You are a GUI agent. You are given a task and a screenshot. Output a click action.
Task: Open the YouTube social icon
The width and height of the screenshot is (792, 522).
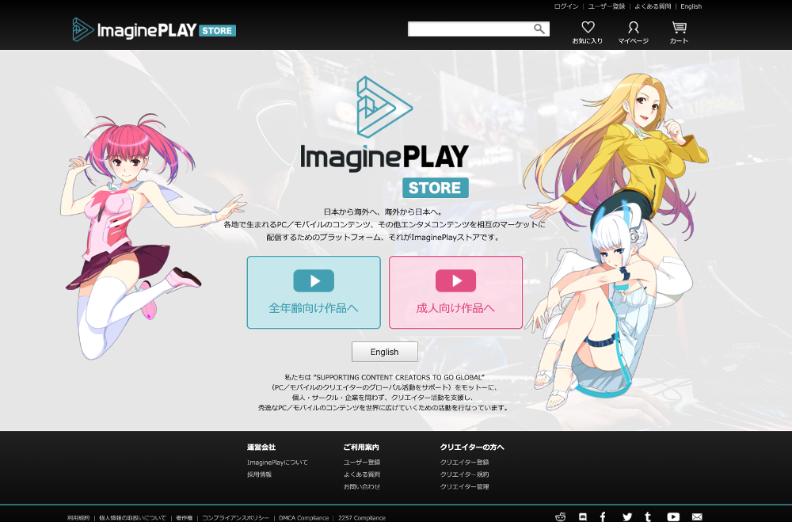673,517
